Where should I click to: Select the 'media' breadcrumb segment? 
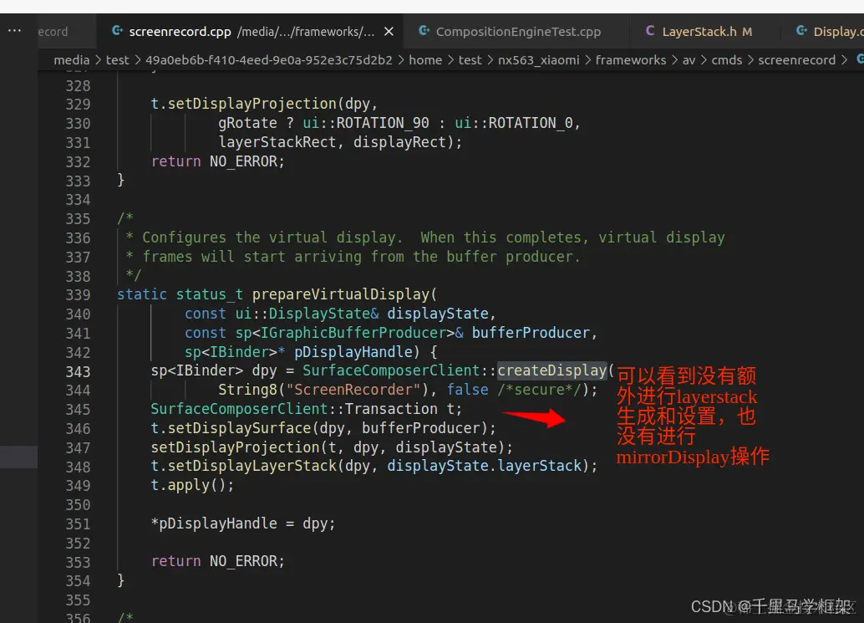tap(71, 60)
